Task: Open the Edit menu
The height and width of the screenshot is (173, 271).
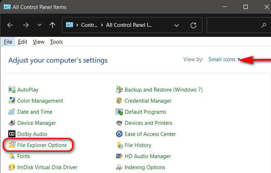Action: pos(23,42)
